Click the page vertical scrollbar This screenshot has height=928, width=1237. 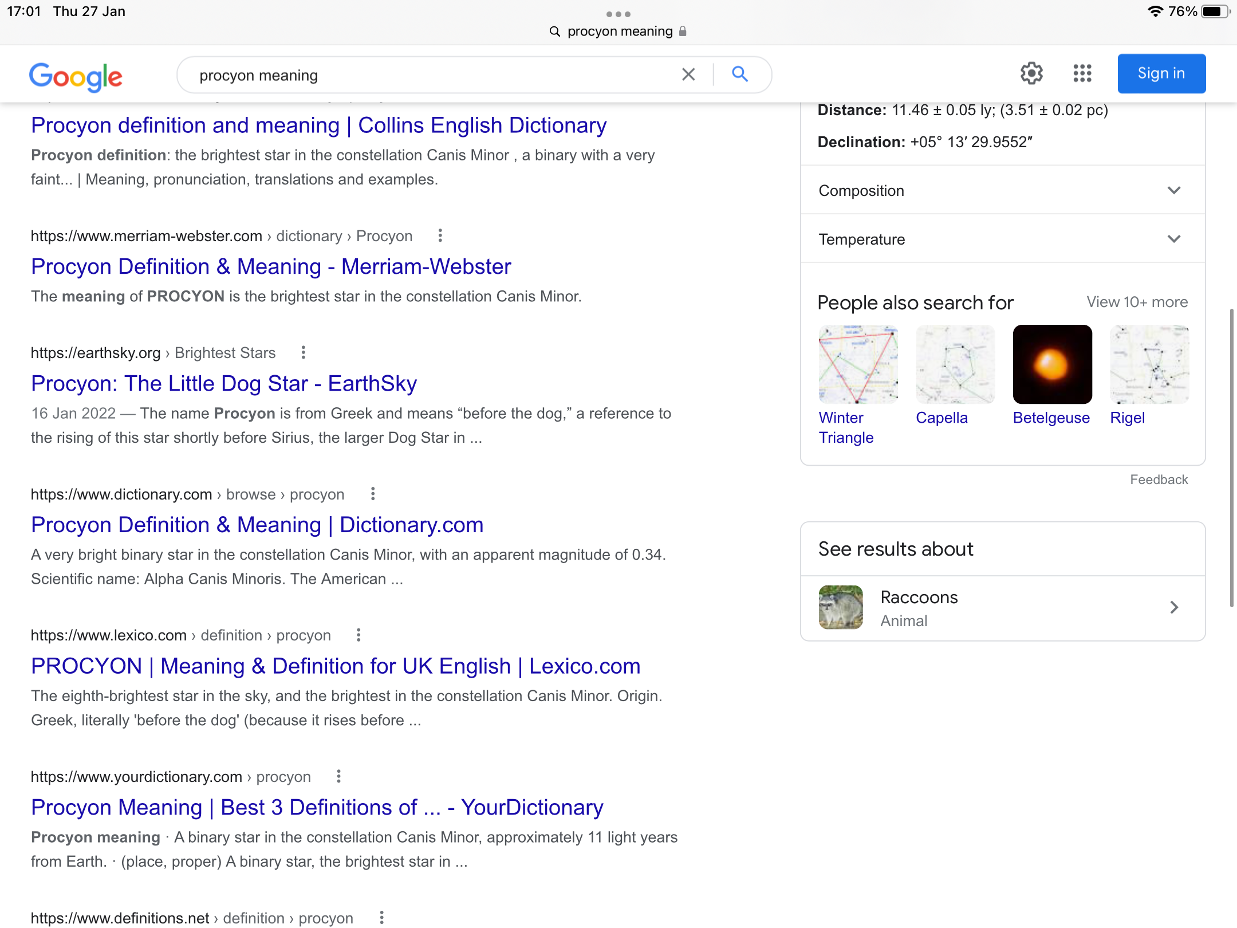click(1231, 458)
